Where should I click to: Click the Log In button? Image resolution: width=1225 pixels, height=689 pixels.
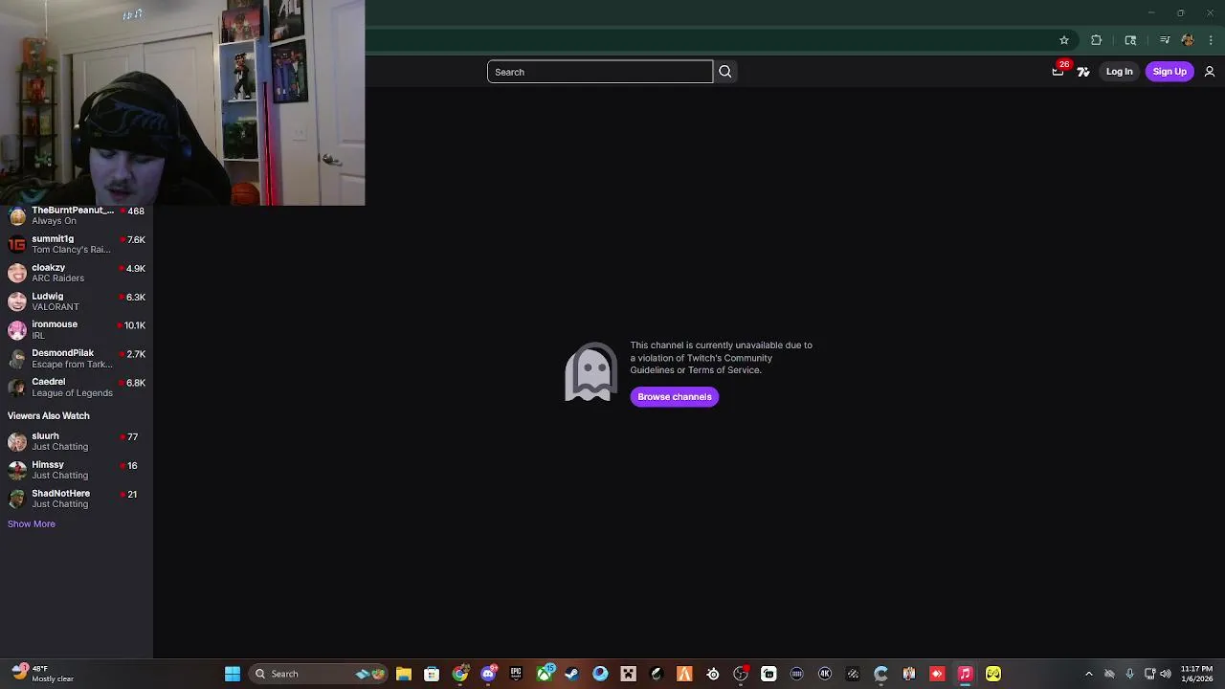(1119, 72)
